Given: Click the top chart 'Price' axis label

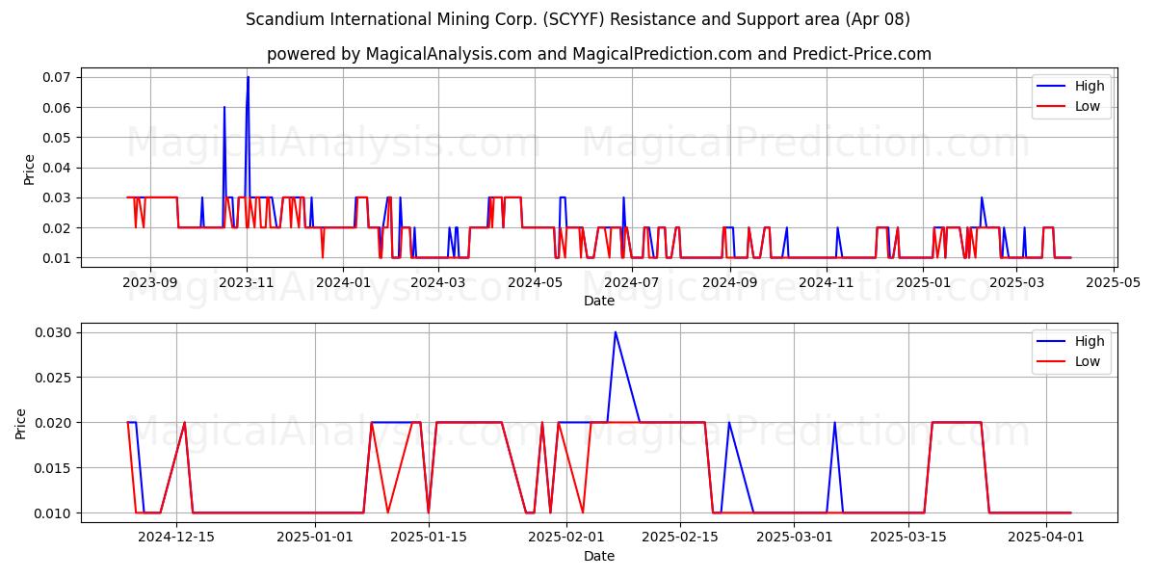Looking at the screenshot, I should [x=29, y=170].
